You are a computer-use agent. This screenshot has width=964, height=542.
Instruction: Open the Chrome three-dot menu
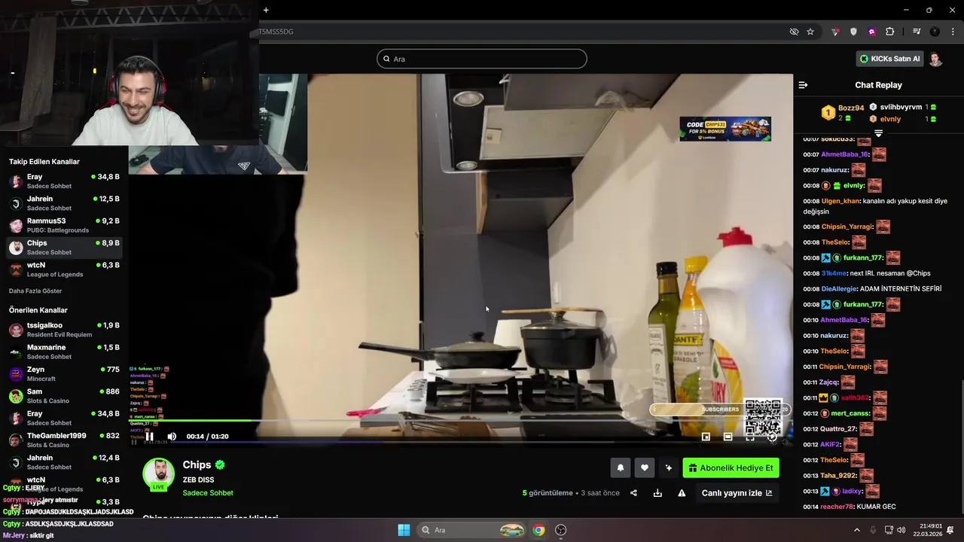coord(953,32)
